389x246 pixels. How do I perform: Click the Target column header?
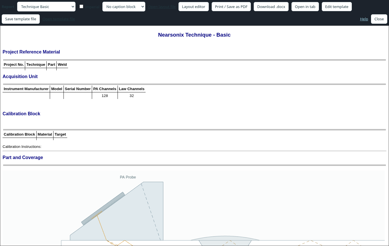pos(60,134)
